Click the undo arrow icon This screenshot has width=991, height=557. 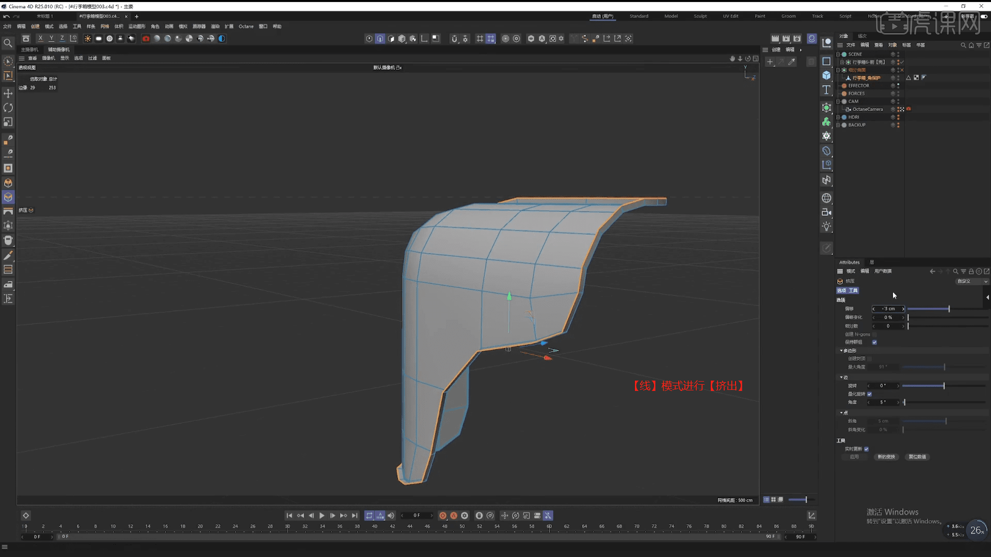(x=6, y=17)
